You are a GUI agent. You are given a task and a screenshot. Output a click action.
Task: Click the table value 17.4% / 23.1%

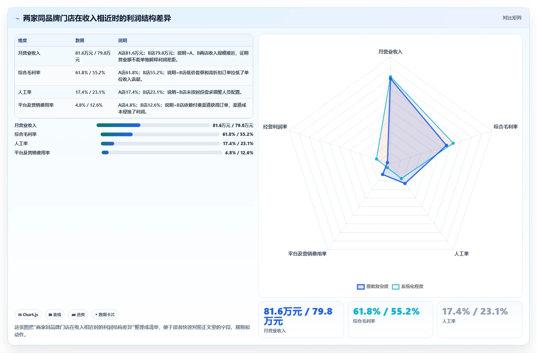coord(90,92)
